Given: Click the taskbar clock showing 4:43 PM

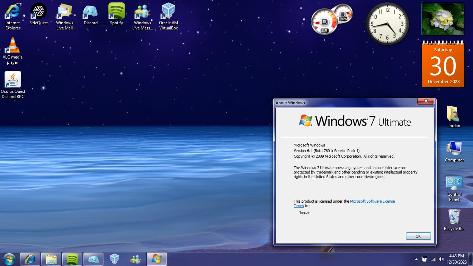Looking at the screenshot, I should (x=456, y=259).
